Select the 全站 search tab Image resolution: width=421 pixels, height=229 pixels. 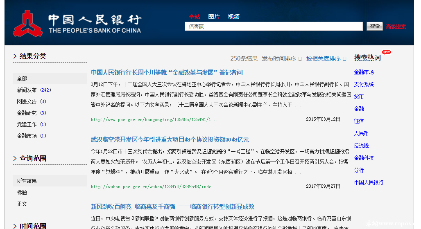pyautogui.click(x=195, y=17)
